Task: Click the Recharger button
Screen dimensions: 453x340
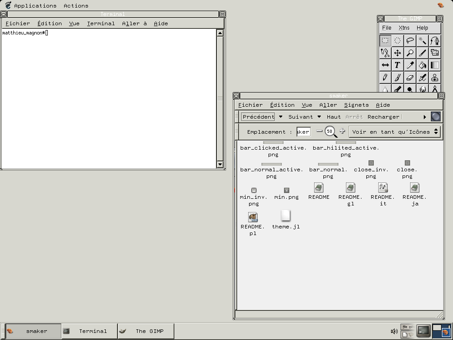Action: pyautogui.click(x=383, y=117)
